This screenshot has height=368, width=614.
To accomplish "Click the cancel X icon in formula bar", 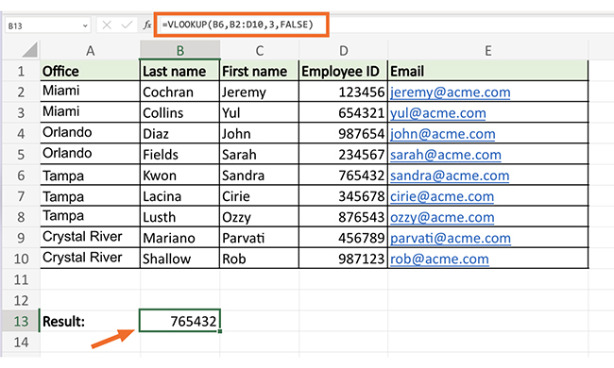I will (107, 25).
